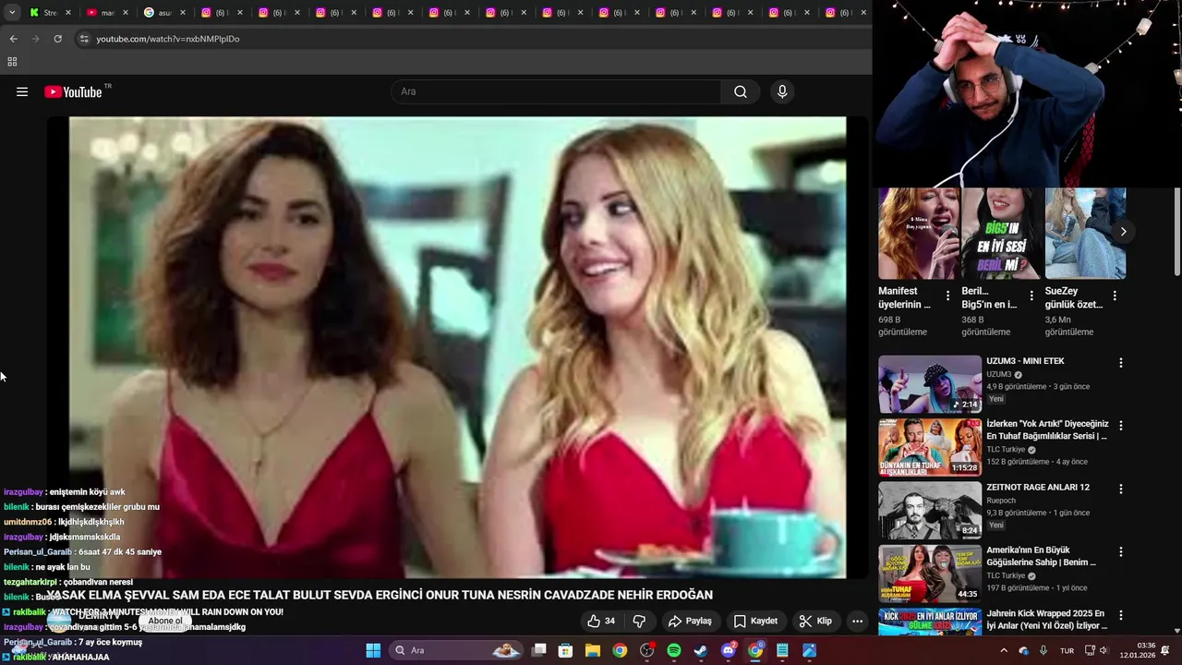The height and width of the screenshot is (665, 1182).
Task: Open options menu for 'Manifest üyelerinin' short
Action: click(x=947, y=296)
